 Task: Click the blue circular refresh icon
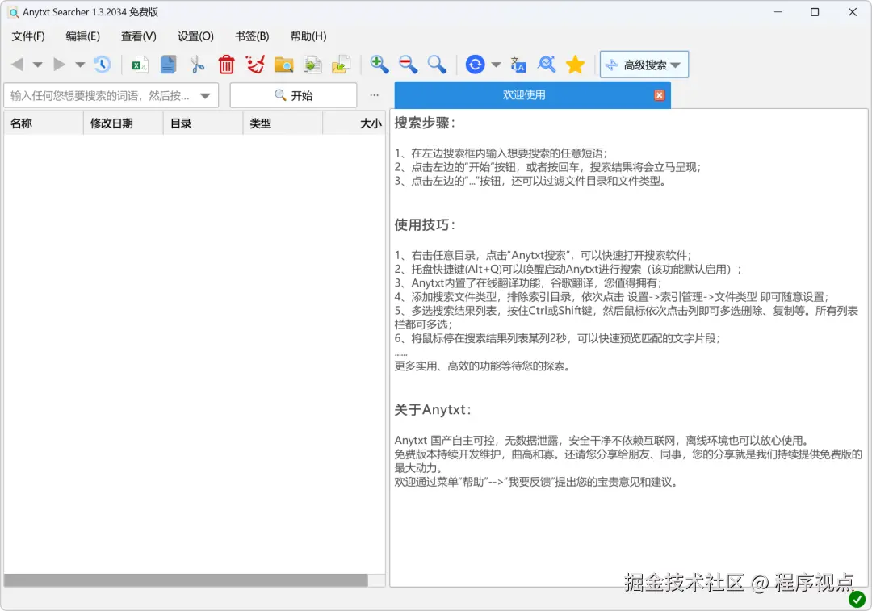click(x=475, y=65)
